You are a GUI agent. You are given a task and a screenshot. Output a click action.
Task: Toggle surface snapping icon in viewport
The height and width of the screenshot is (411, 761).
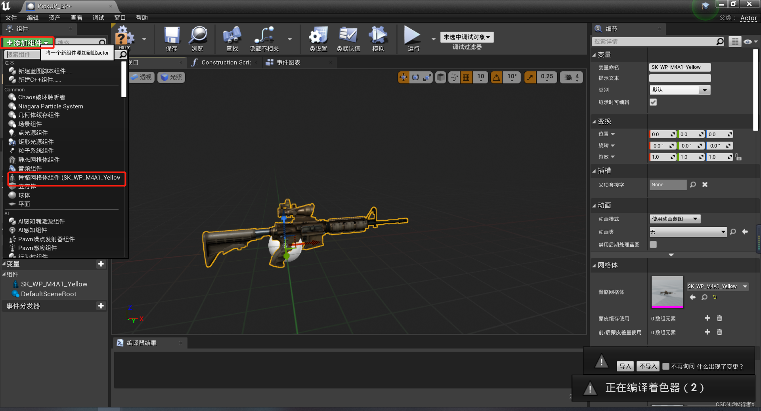[x=454, y=77]
